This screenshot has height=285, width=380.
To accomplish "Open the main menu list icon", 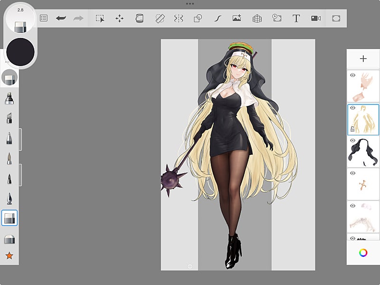I will click(44, 19).
